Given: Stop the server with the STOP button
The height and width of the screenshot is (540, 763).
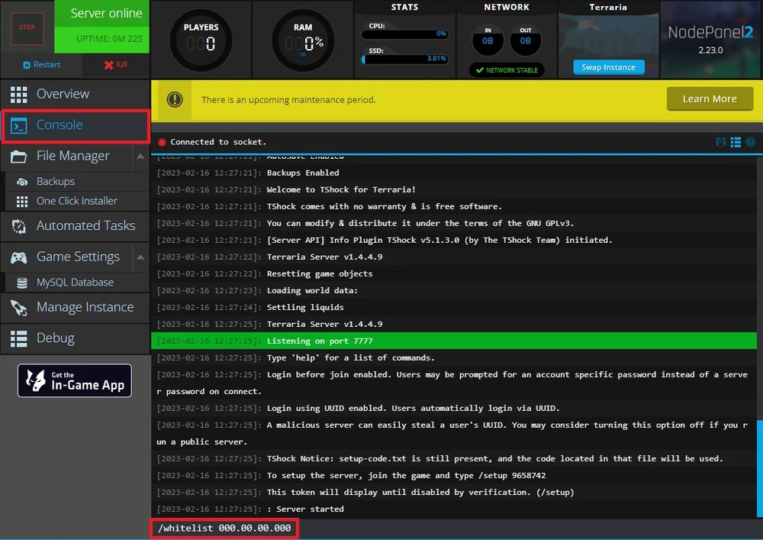Looking at the screenshot, I should pos(27,27).
